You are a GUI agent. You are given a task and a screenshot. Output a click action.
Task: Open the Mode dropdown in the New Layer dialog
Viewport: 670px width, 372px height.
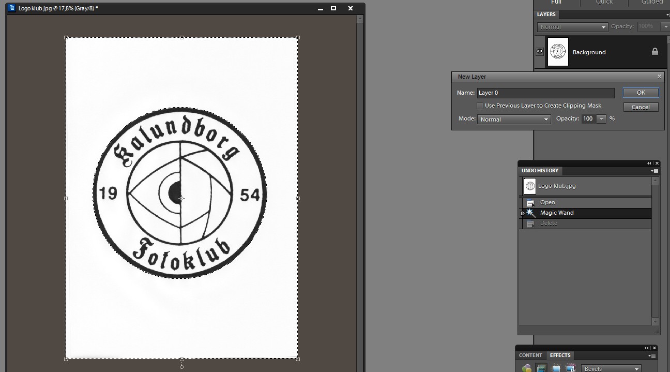(514, 119)
